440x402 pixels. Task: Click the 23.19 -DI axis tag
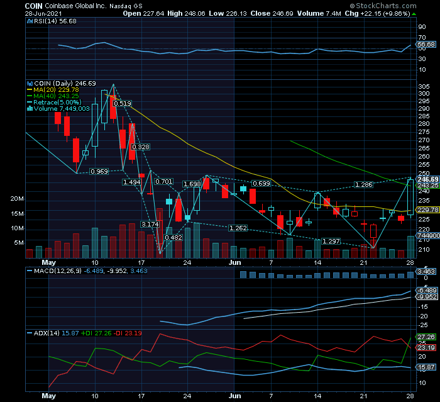(426, 348)
